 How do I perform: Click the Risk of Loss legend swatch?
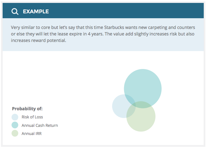click(15, 117)
